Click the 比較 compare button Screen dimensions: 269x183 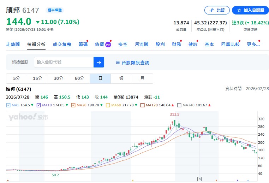click(217, 10)
